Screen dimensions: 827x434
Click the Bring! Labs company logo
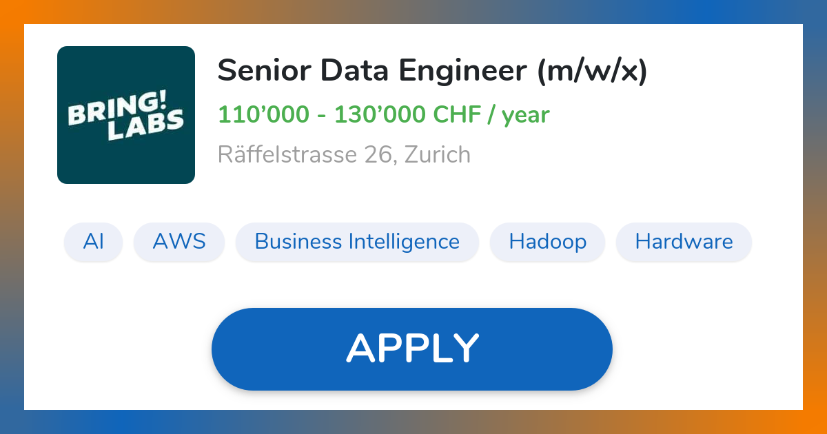[126, 115]
